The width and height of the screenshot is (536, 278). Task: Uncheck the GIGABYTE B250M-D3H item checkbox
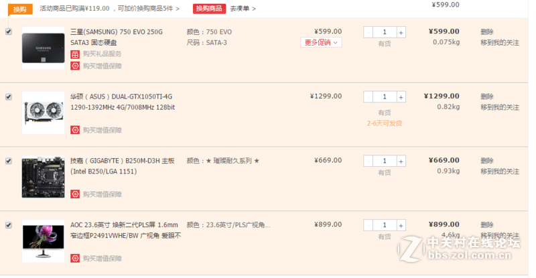(9, 161)
